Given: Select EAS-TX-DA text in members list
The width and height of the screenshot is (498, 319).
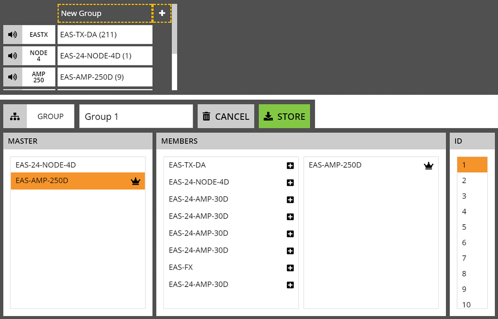Looking at the screenshot, I should pos(187,165).
